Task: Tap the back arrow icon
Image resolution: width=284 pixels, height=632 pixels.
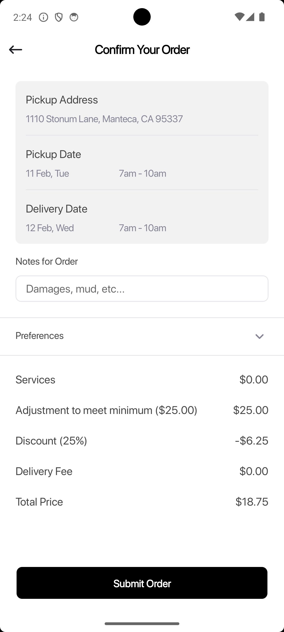Action: (x=16, y=50)
